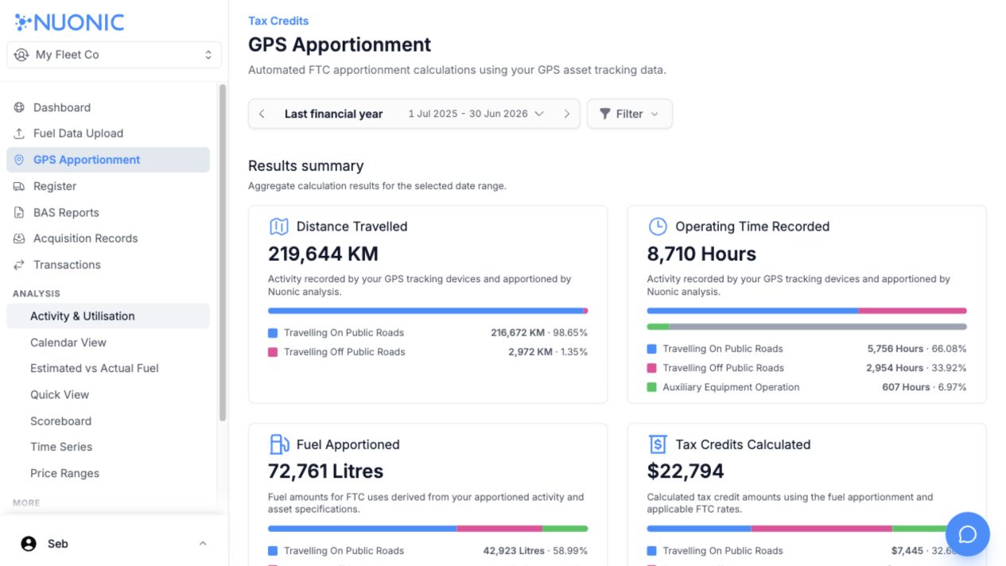Click the funnel icon in Filter

[x=605, y=114]
